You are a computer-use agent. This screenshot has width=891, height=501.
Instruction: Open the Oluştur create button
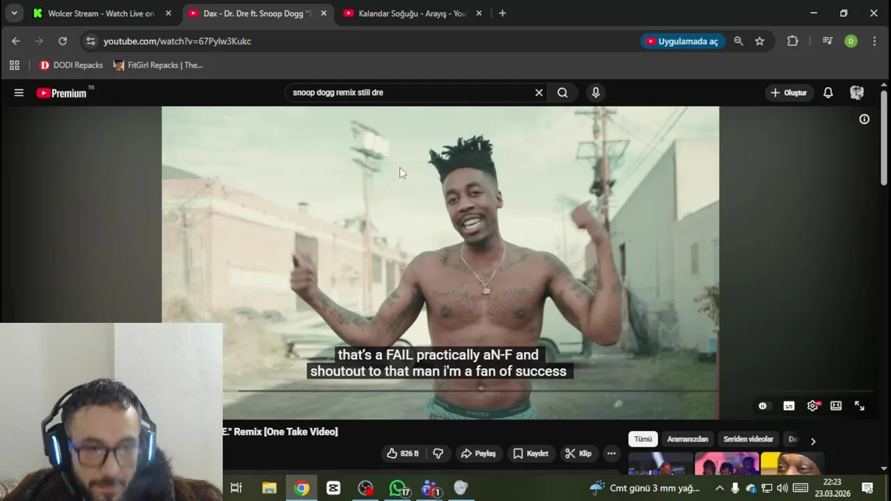(x=789, y=93)
